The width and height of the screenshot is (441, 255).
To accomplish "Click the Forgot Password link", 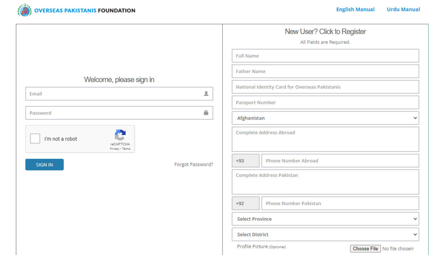I will click(194, 164).
